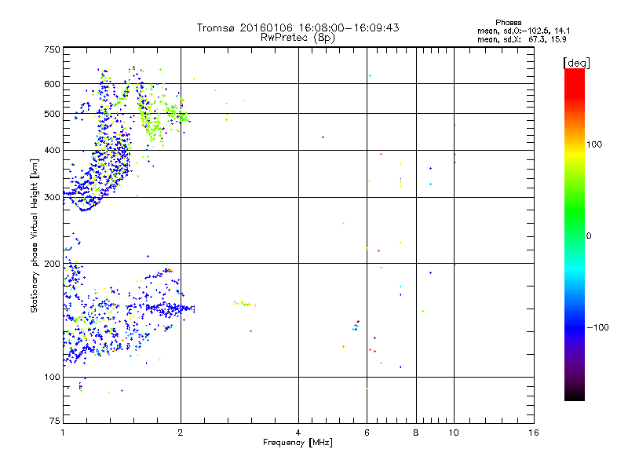628x471 pixels.
Task: Click the x-axis tick label '16'
Action: [534, 433]
